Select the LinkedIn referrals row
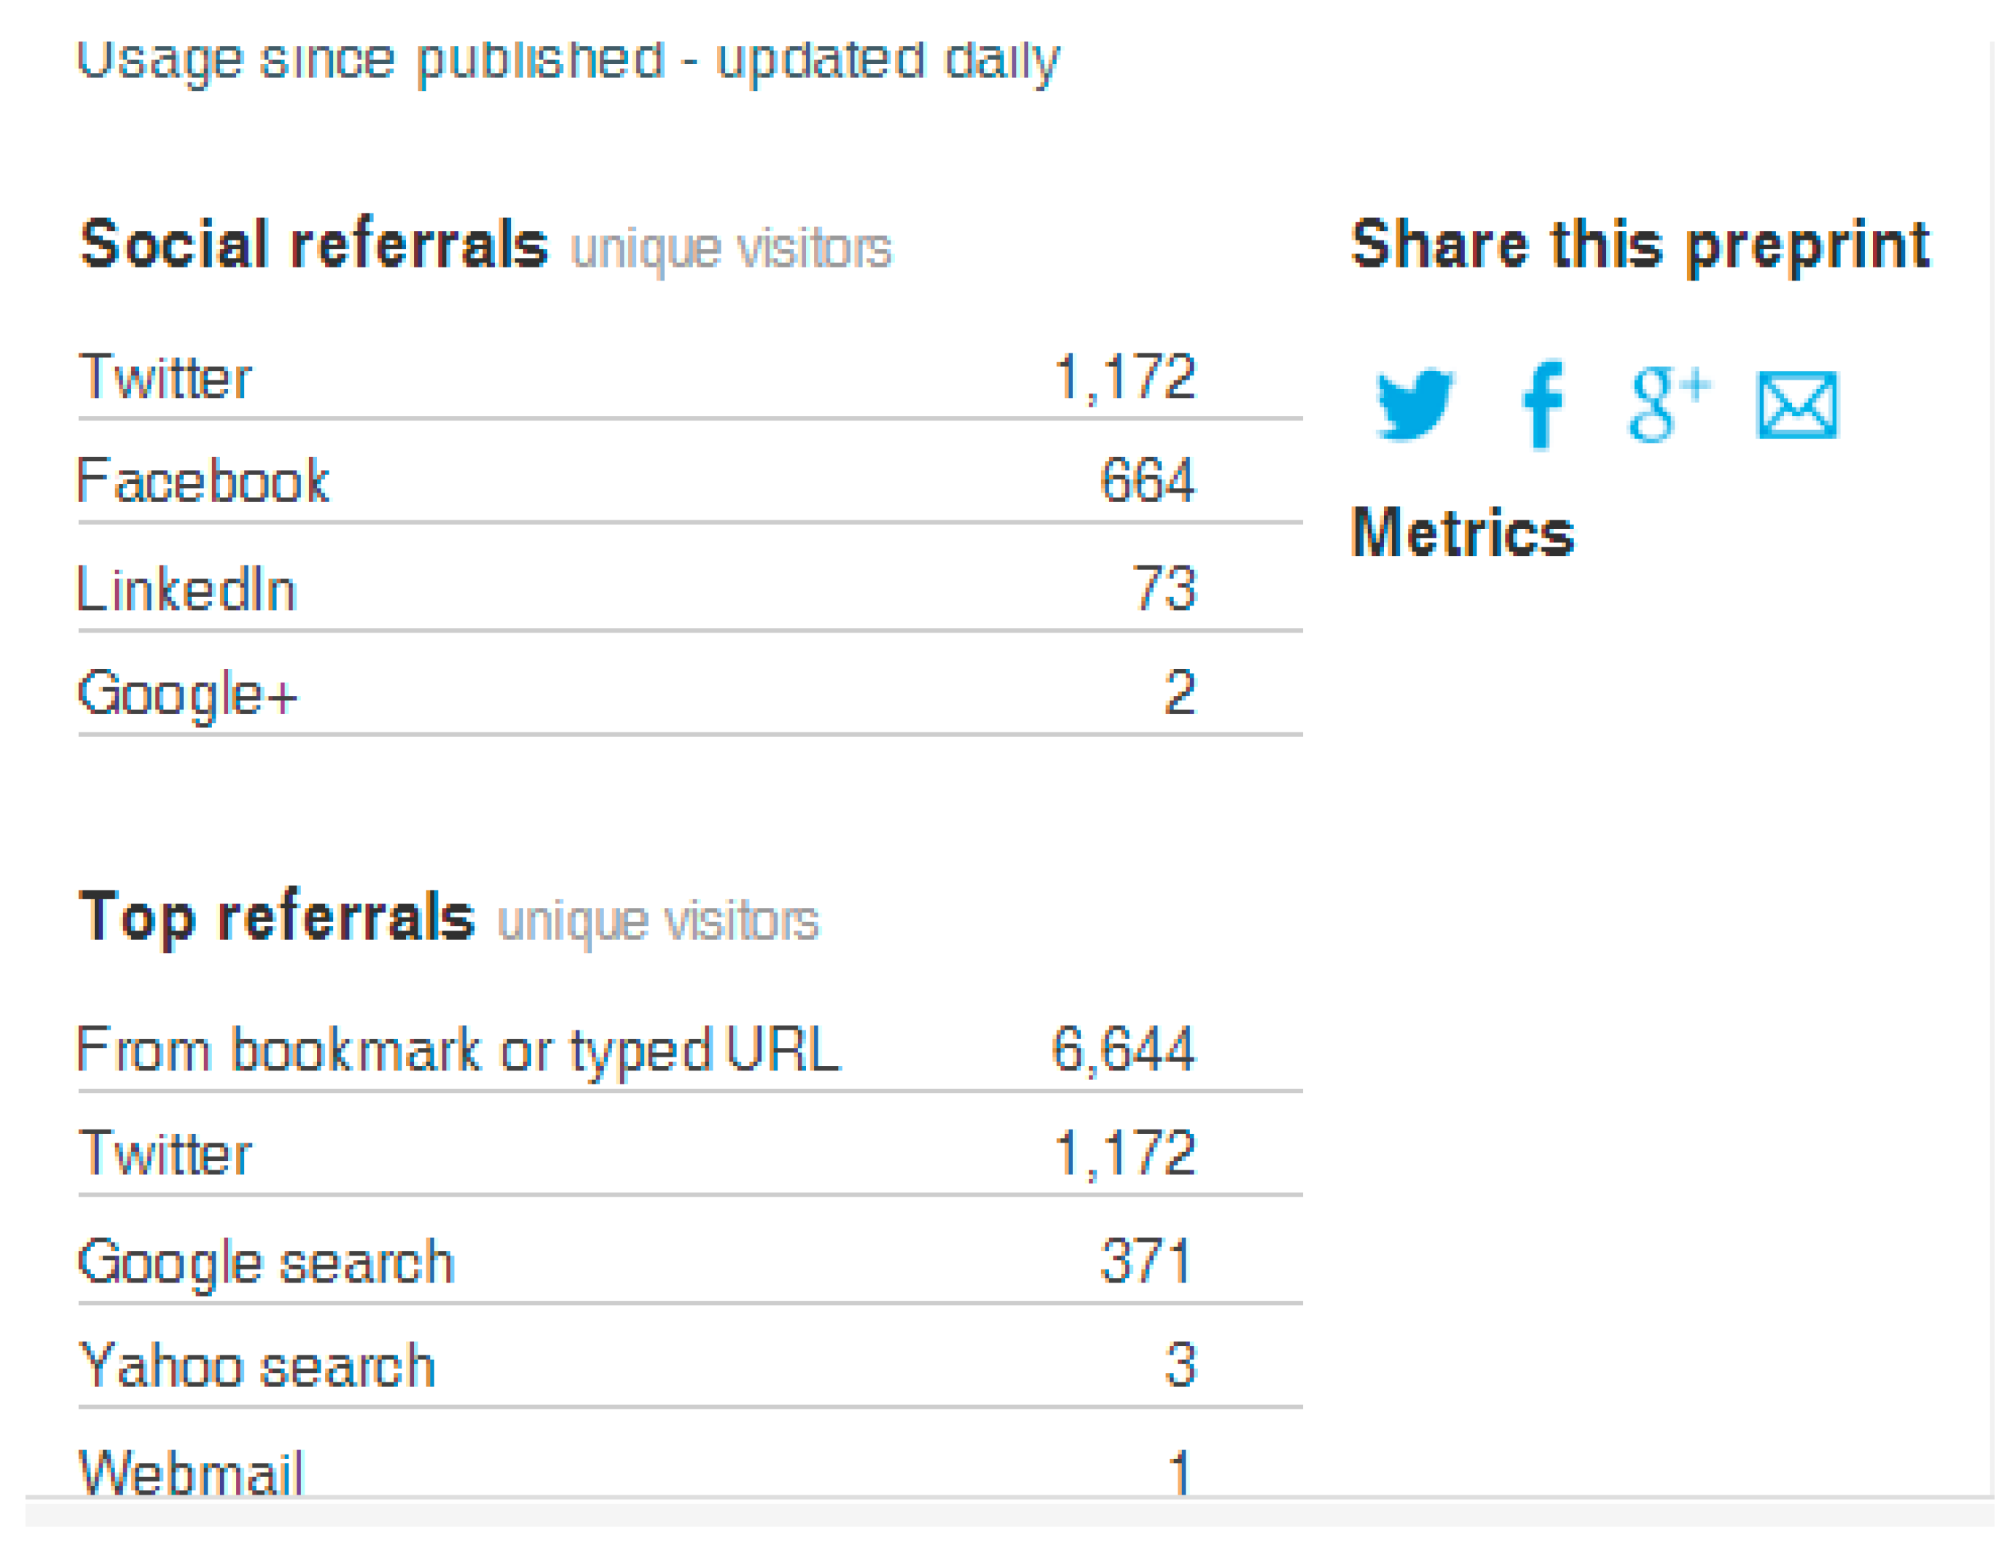 pos(187,589)
